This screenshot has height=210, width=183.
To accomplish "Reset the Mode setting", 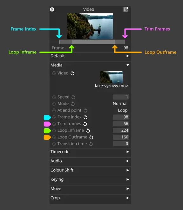I will click(73, 104).
